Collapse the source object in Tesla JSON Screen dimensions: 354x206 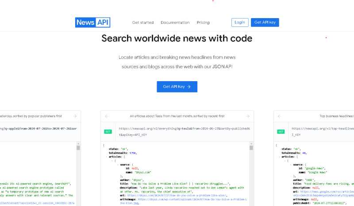(118, 165)
